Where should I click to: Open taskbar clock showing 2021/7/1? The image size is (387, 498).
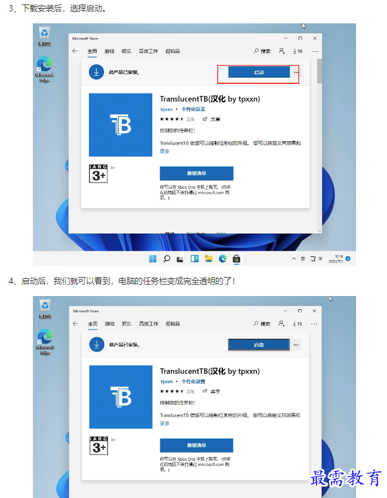335,259
